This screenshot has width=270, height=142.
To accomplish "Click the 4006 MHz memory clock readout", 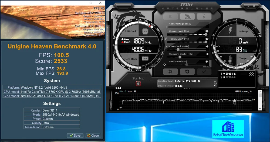I will click(141, 50).
